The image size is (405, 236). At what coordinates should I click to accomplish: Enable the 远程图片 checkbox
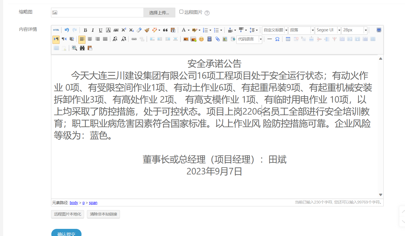(181, 12)
